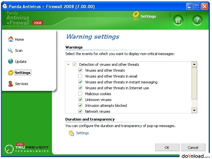Click the Scan magnifier icon
212x159 pixels.
(10, 50)
